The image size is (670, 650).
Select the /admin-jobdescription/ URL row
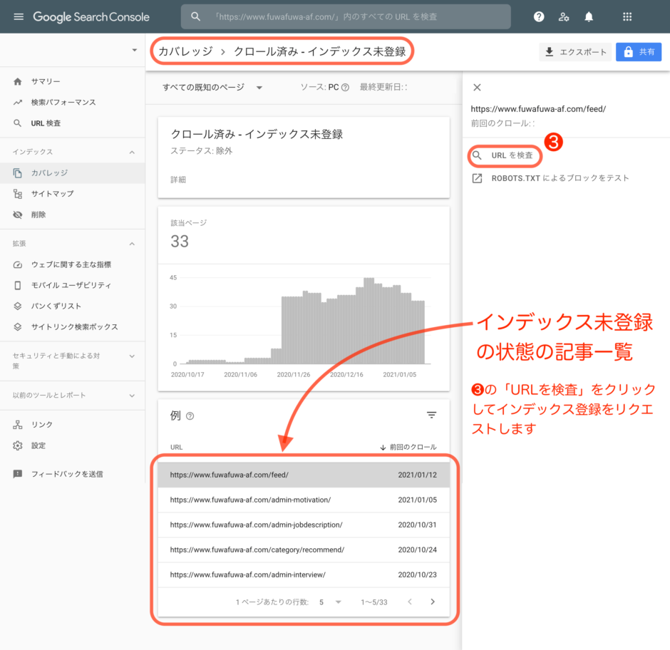click(x=304, y=525)
